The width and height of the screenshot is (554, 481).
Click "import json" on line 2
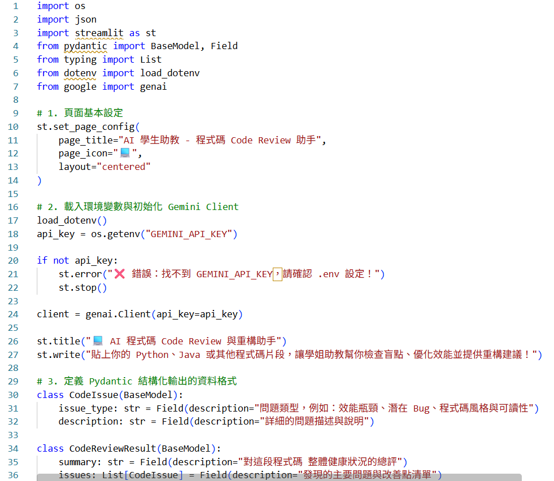[67, 19]
